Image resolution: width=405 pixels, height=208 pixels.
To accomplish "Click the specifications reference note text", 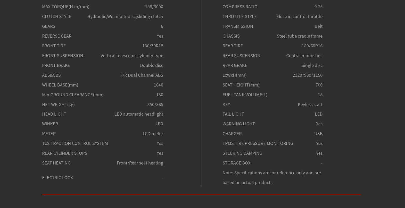I will (x=271, y=177).
